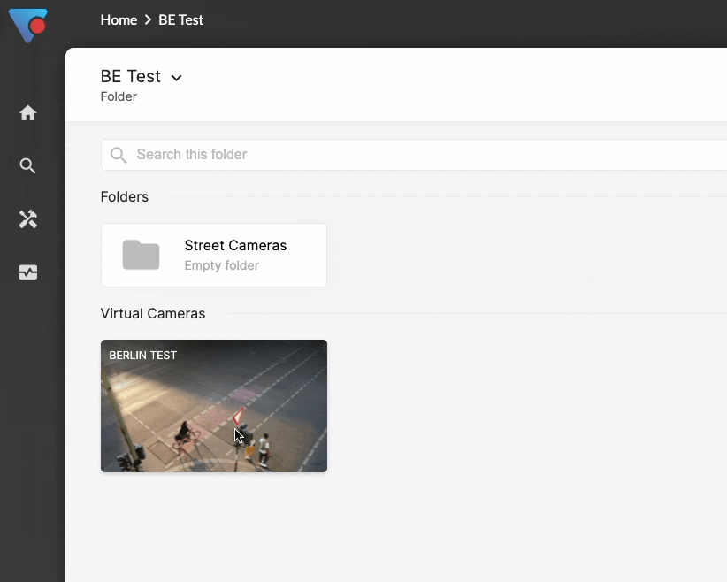Expand the BE Test dropdown chevron
Image resolution: width=727 pixels, height=582 pixels.
[176, 78]
